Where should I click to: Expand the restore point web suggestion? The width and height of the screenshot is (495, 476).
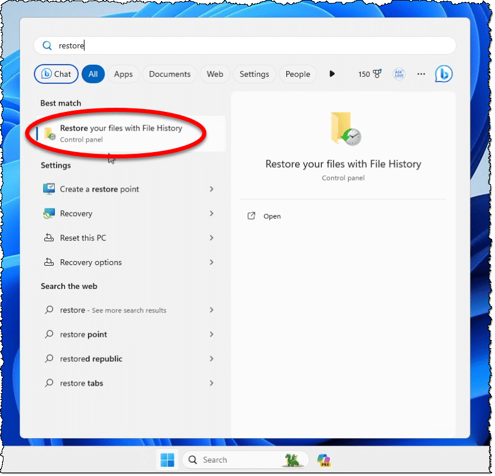(x=211, y=334)
